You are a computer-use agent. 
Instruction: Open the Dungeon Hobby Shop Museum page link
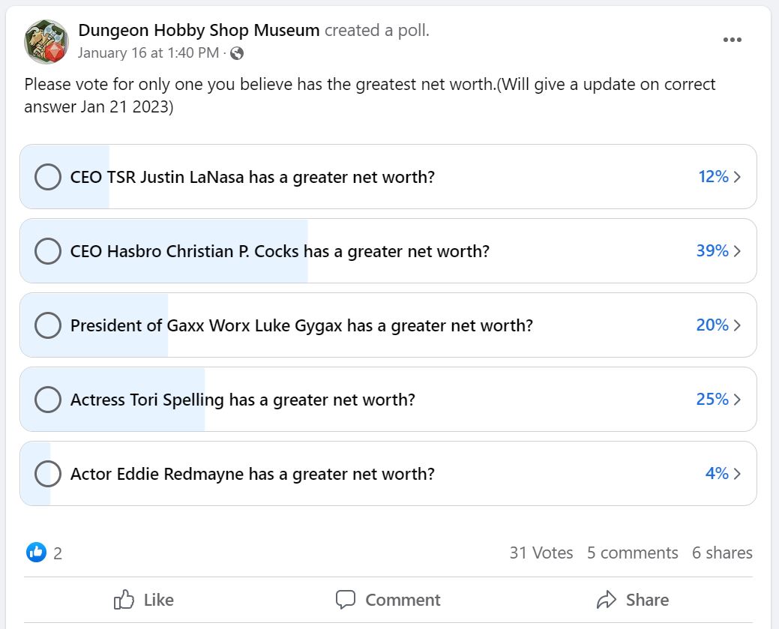199,31
